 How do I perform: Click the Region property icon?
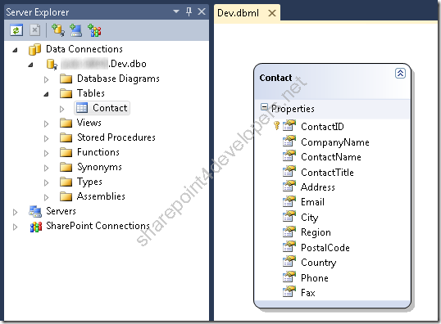coord(289,232)
